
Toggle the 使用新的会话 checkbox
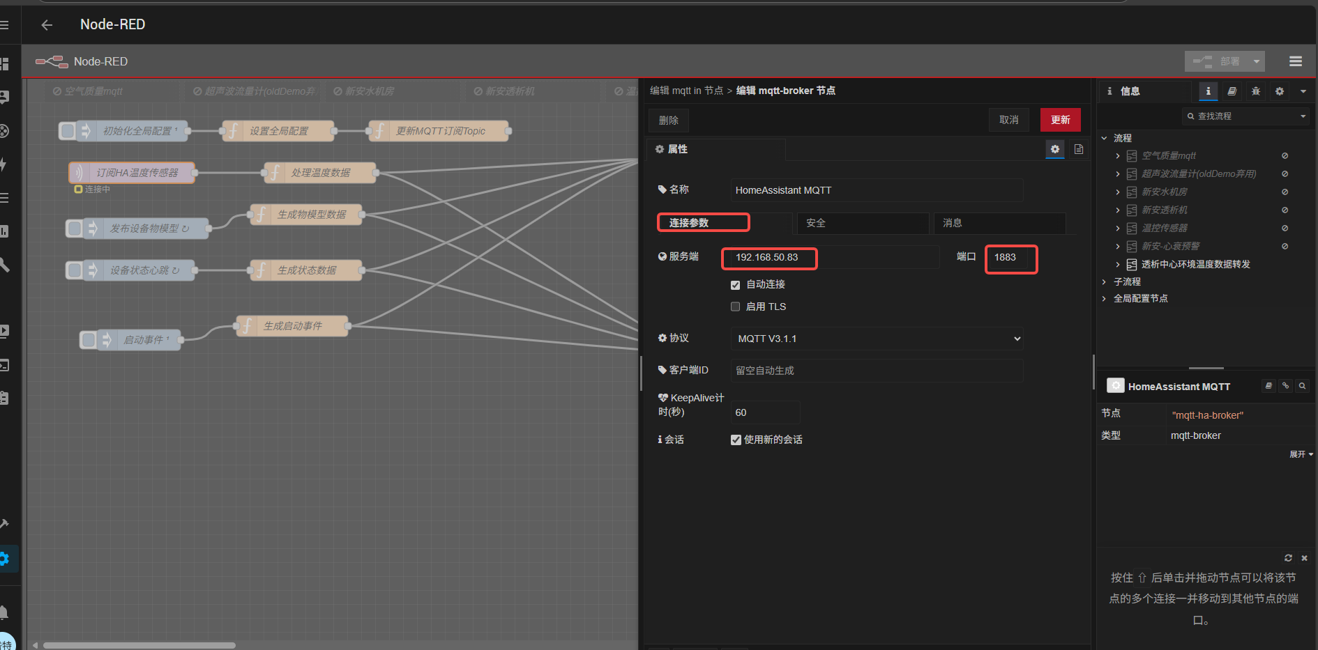736,440
